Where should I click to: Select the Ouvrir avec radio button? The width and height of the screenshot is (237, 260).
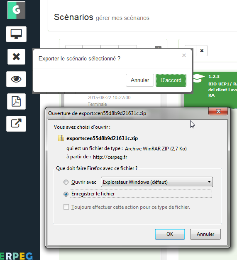(66, 182)
